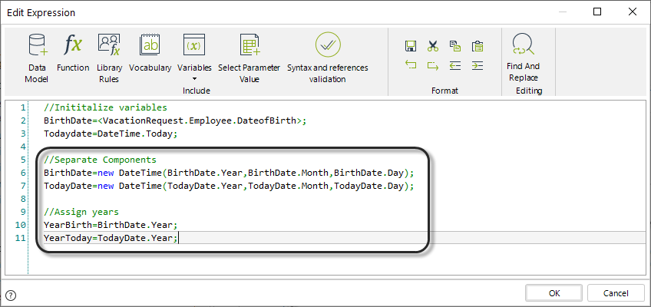This screenshot has height=307, width=651.
Task: Open Select Parameter Value
Action: coord(249,58)
